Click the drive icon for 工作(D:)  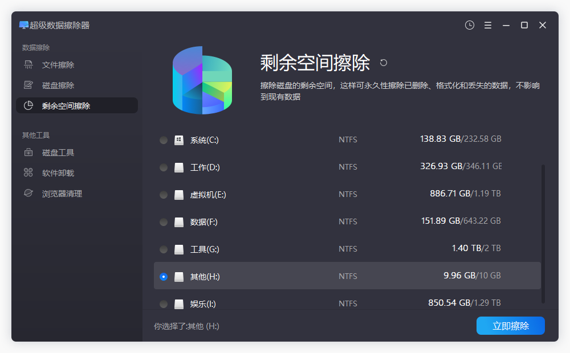click(x=179, y=167)
